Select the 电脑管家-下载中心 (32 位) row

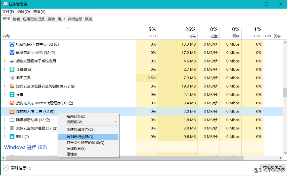click(142, 44)
